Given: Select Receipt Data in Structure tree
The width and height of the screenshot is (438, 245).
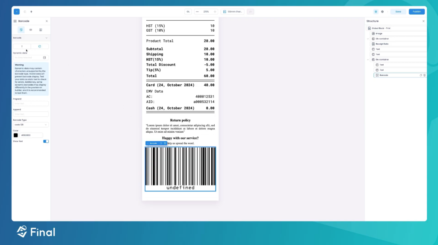Looking at the screenshot, I should (398, 44).
